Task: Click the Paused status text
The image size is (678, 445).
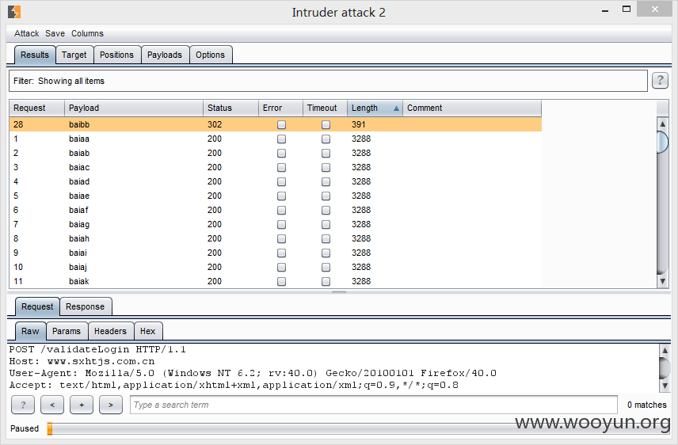Action: click(x=25, y=428)
